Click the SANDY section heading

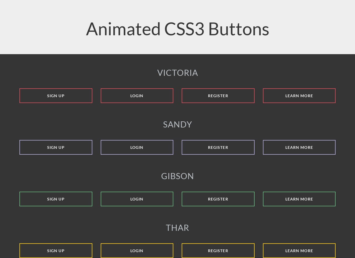(177, 124)
